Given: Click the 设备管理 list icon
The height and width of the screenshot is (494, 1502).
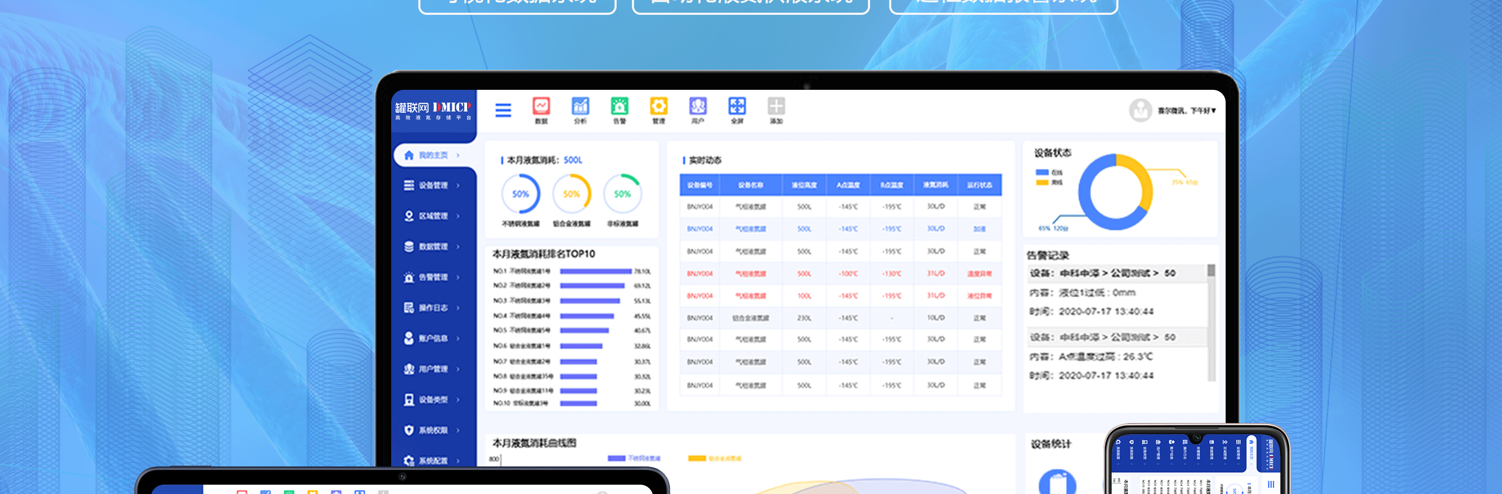Looking at the screenshot, I should 409,185.
